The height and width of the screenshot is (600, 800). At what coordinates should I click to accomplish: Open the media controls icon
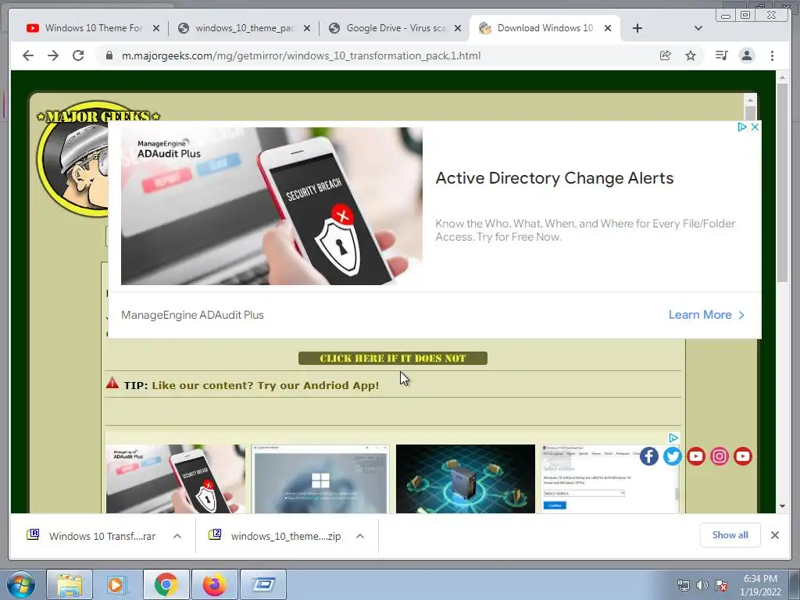point(721,55)
